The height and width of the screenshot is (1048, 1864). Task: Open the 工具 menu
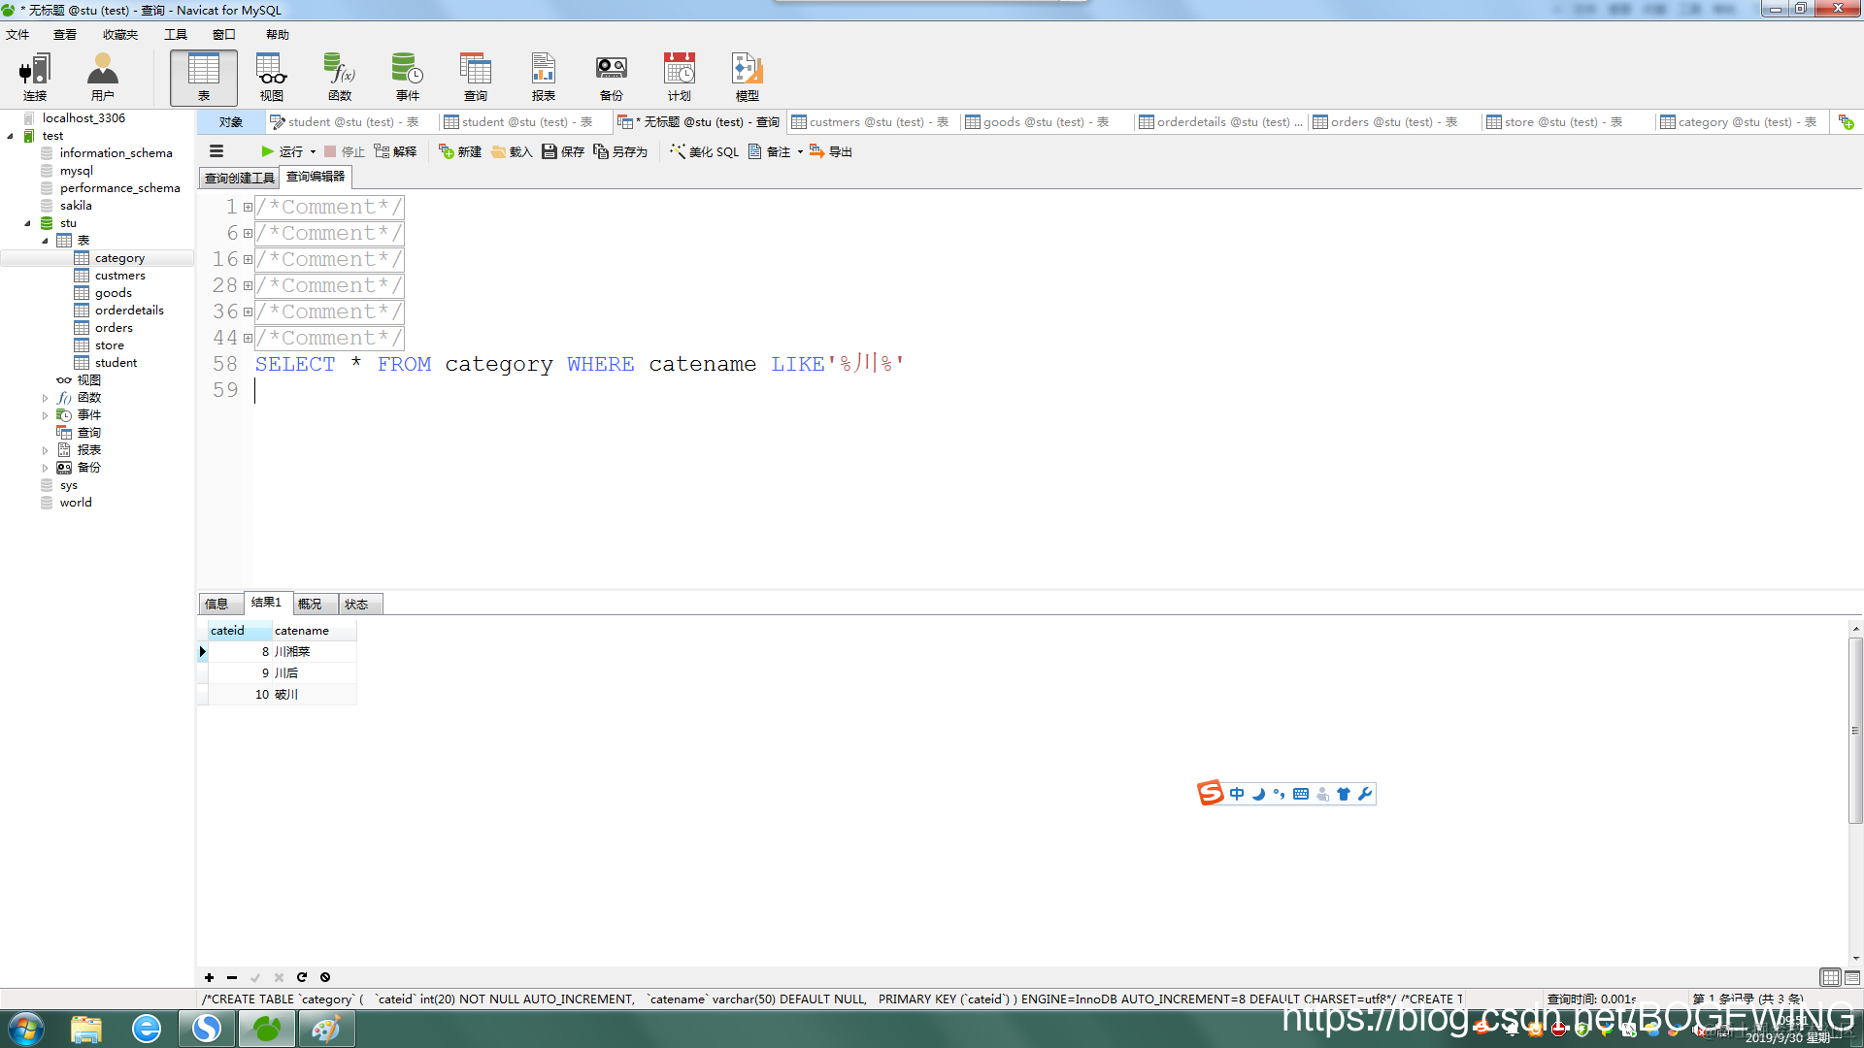point(175,35)
